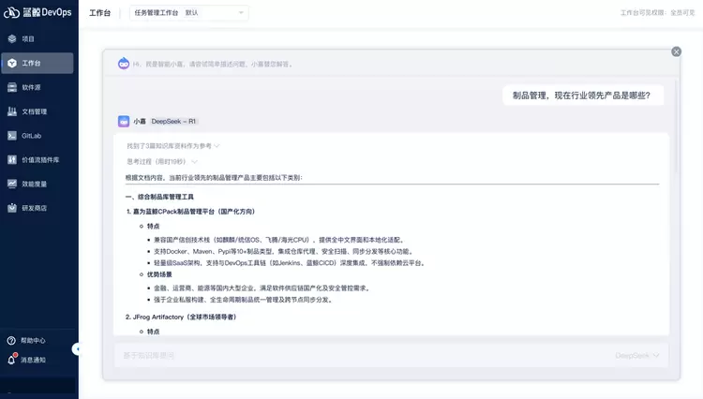This screenshot has width=703, height=399.
Task: Go to 文档管理 section
Action: point(34,111)
